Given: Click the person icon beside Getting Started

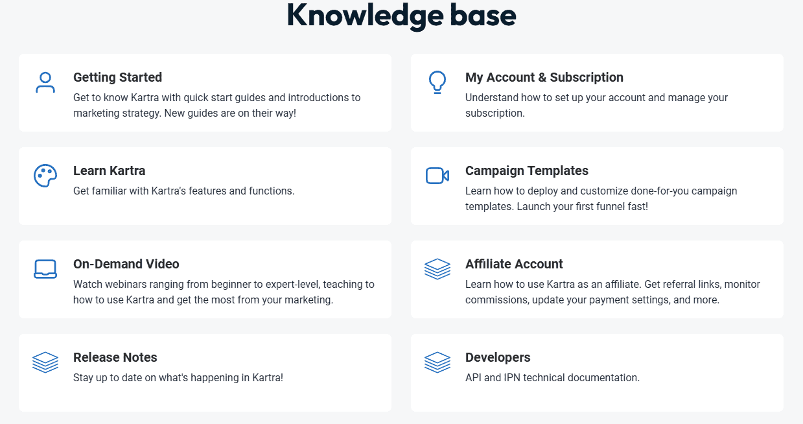Looking at the screenshot, I should (x=45, y=82).
